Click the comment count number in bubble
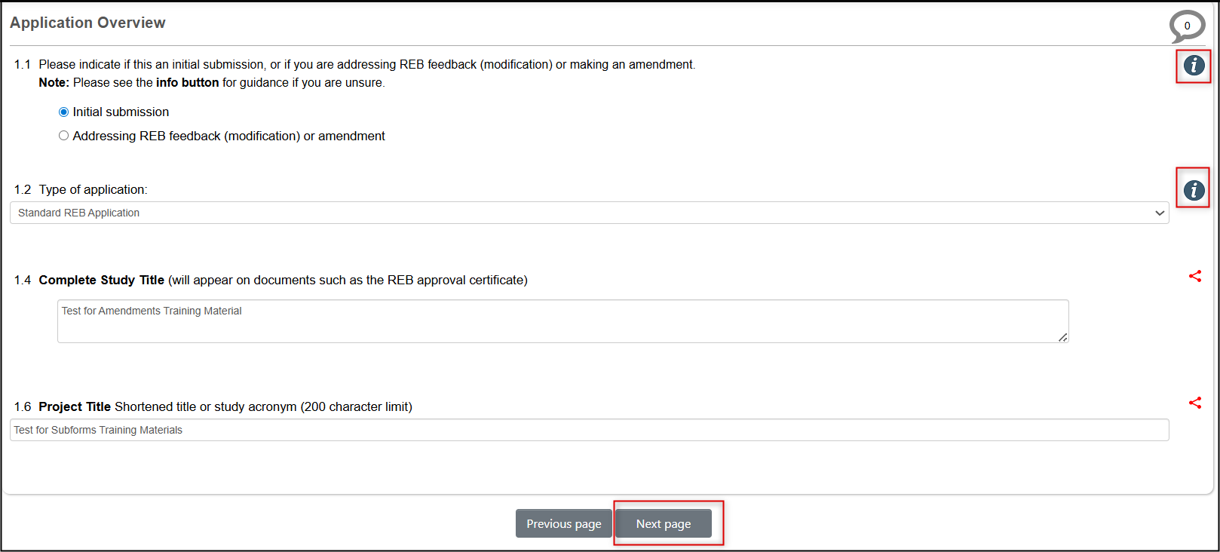Viewport: 1220px width, 552px height. pos(1187,26)
